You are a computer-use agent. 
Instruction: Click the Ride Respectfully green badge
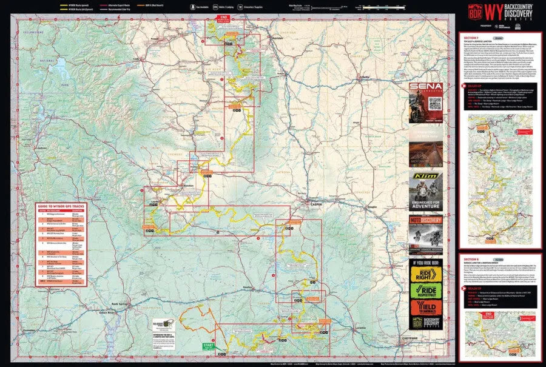pos(426,291)
